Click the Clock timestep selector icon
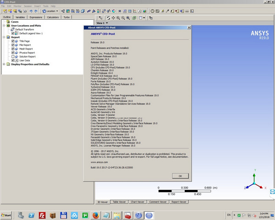275x220 pixels. (152, 11)
